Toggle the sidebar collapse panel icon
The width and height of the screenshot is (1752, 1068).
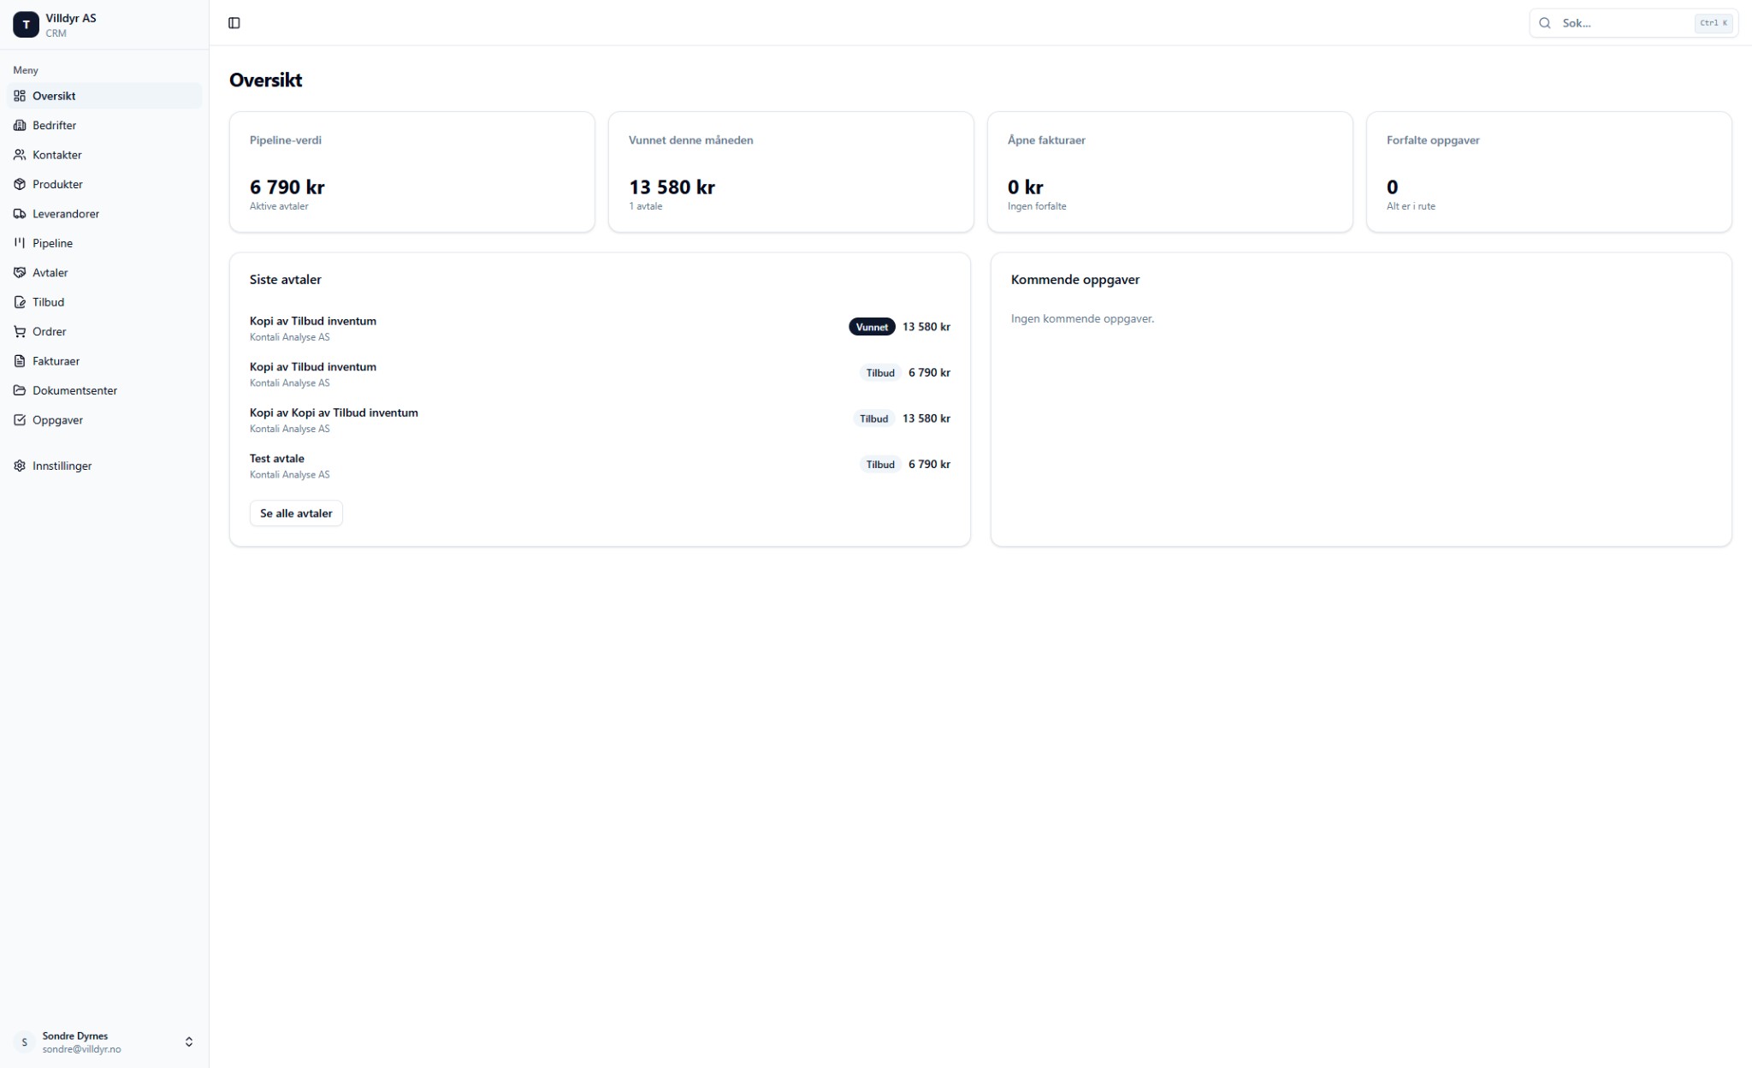(234, 23)
